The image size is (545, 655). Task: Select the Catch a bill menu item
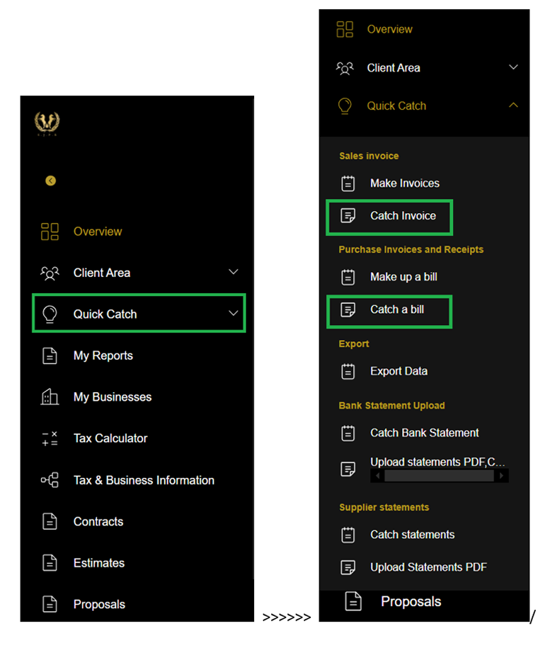pyautogui.click(x=397, y=309)
